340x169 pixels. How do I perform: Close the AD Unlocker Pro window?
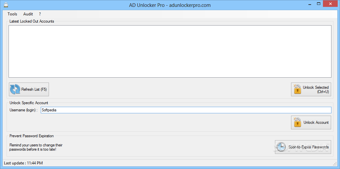click(330, 4)
